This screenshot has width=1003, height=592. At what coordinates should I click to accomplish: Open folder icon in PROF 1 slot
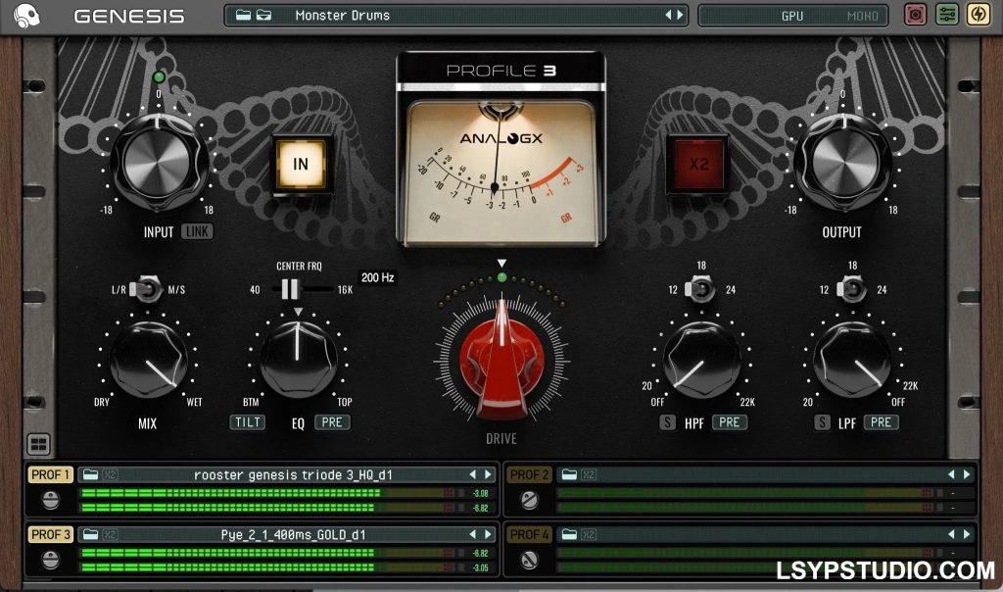click(x=91, y=474)
